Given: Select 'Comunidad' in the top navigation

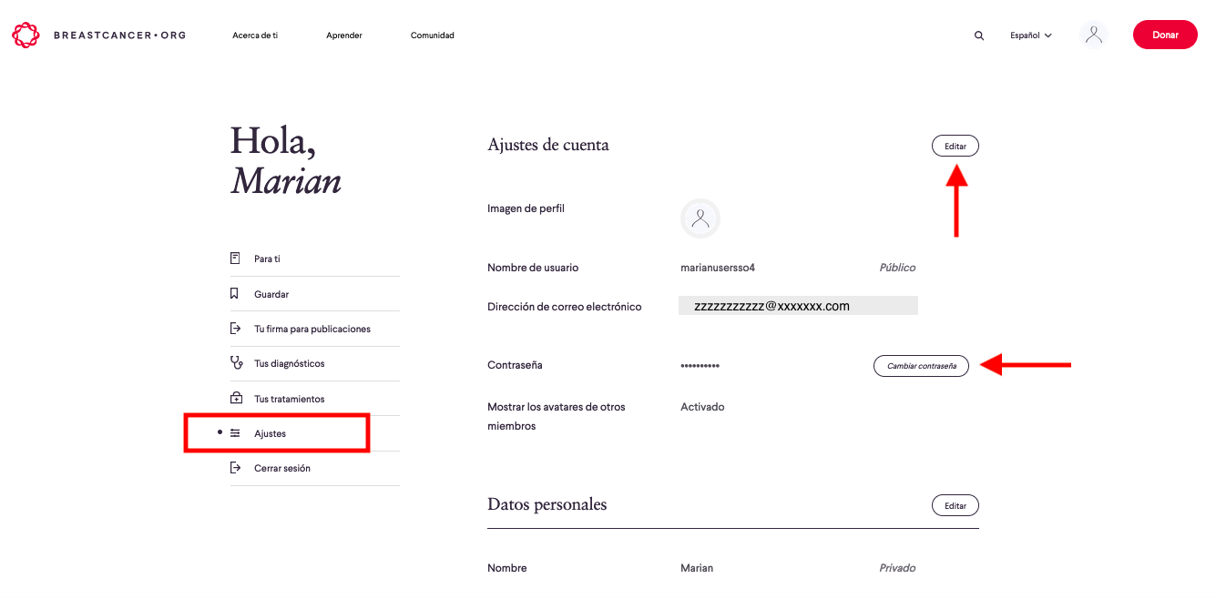Looking at the screenshot, I should 432,36.
